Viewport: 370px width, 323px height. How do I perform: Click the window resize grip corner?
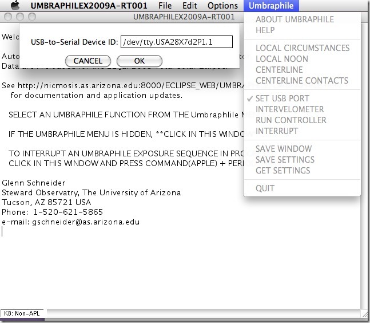tap(365, 314)
